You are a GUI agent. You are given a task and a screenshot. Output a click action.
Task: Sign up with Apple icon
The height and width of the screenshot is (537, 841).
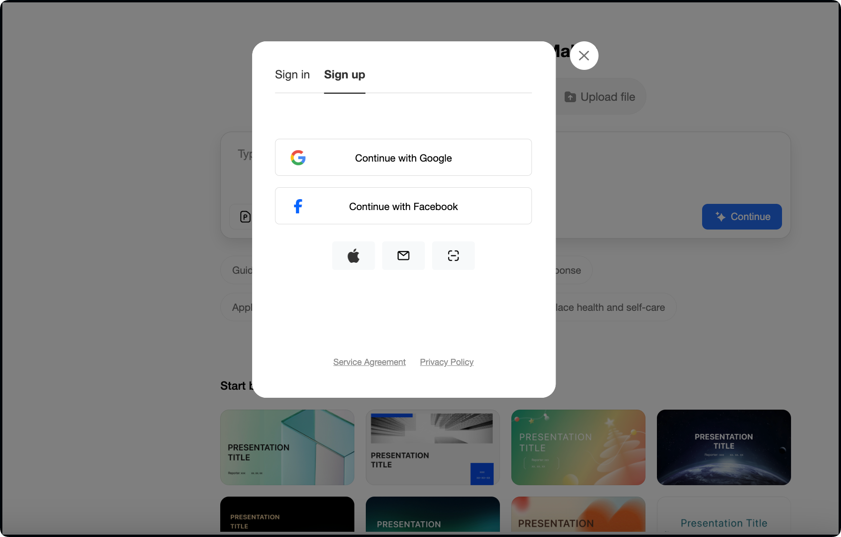pyautogui.click(x=353, y=256)
